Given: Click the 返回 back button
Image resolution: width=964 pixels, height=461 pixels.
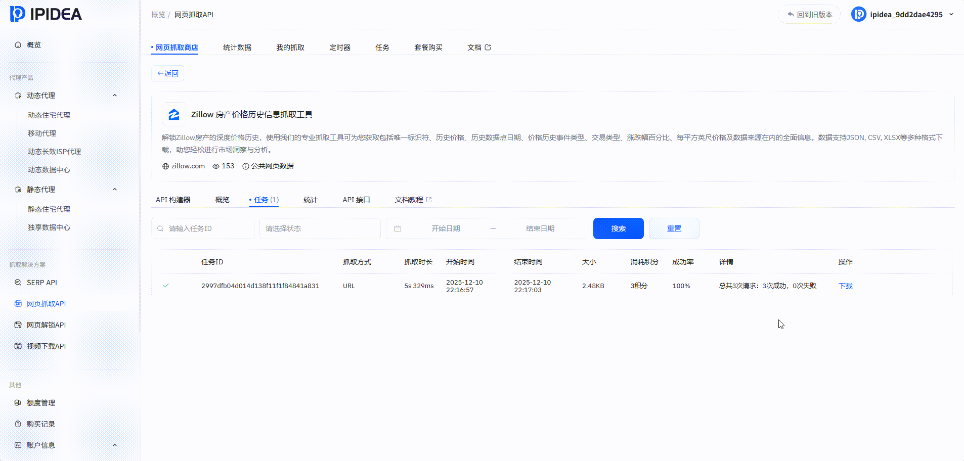Looking at the screenshot, I should (167, 73).
